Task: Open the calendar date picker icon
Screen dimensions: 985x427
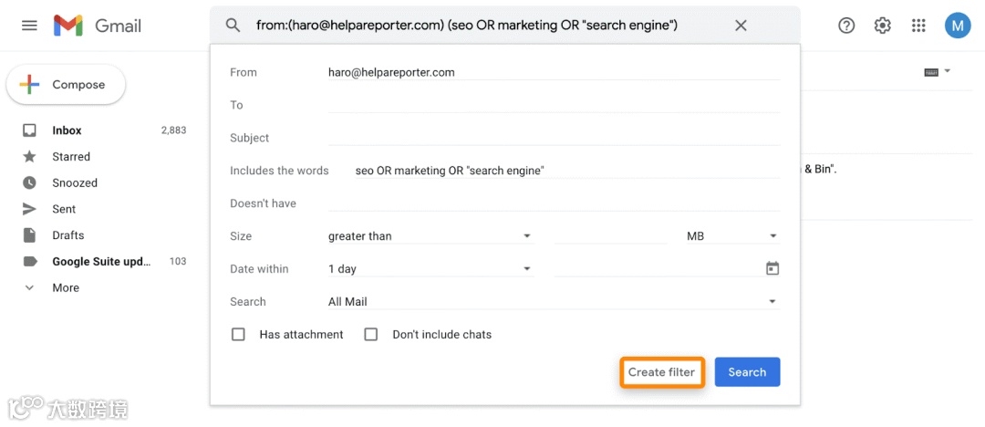Action: 772,268
